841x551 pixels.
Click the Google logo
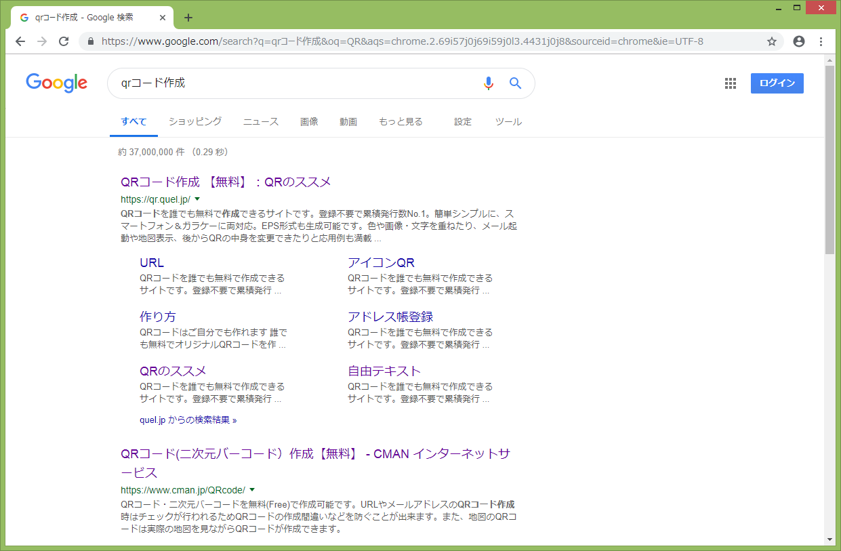point(57,83)
